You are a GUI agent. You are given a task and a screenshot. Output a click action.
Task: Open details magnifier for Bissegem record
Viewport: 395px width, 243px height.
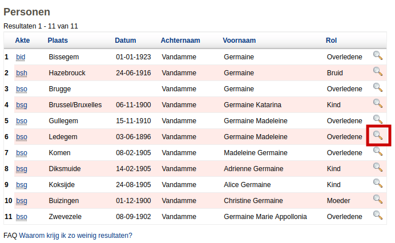pyautogui.click(x=377, y=55)
